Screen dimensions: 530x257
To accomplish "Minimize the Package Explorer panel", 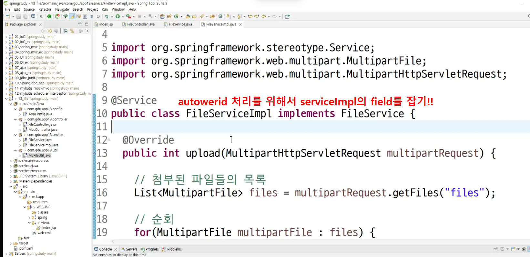I will (80, 24).
